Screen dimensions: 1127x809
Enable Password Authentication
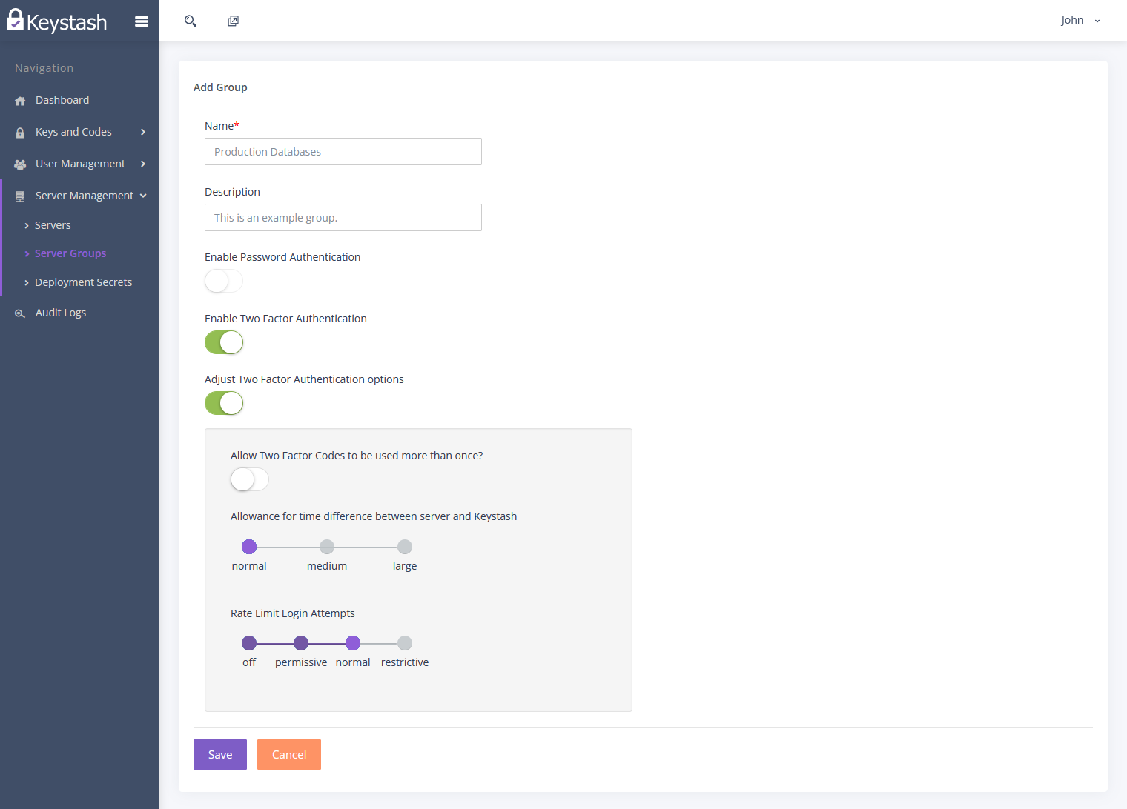coord(223,281)
